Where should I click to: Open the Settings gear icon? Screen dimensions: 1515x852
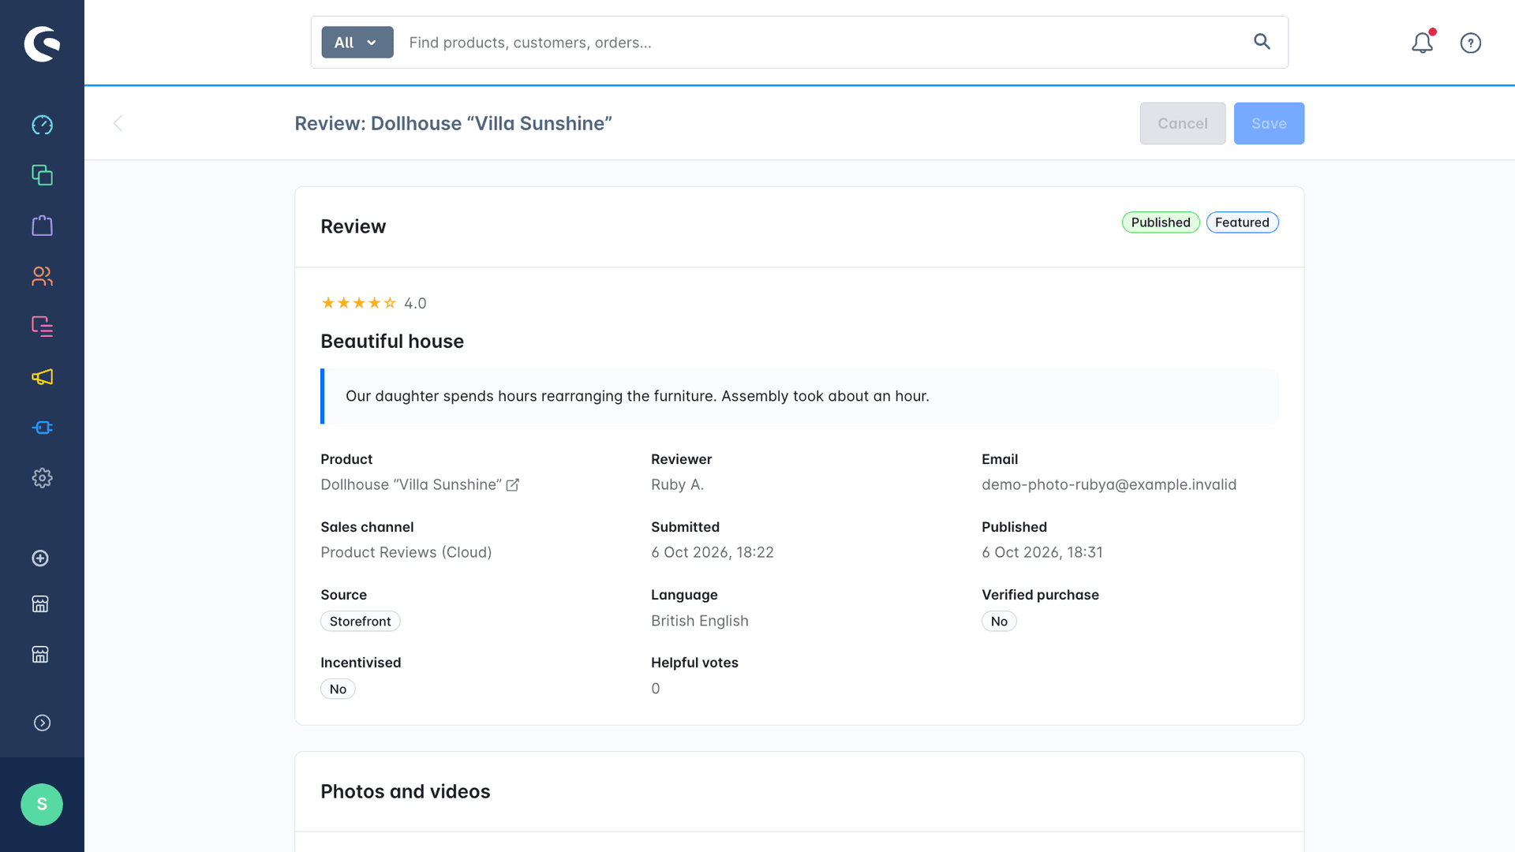click(42, 478)
